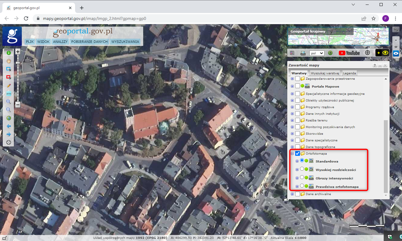Open the YouTube channel link icon

[x=349, y=53]
